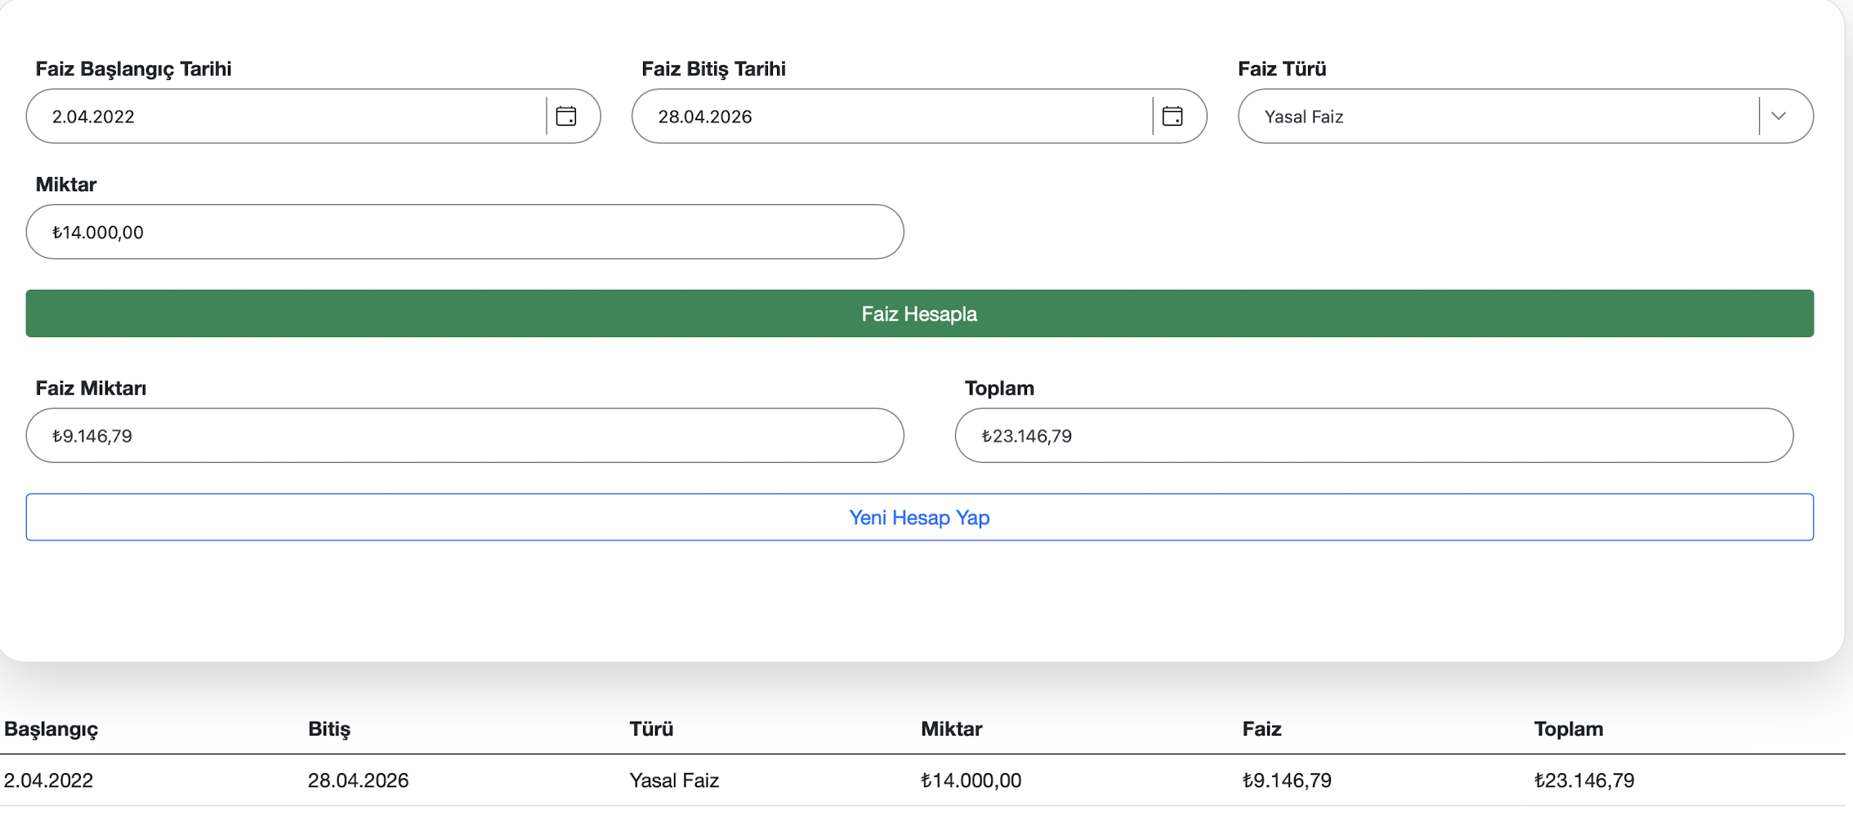Focus the start date field showing 2.04.2022
1853x836 pixels.
[x=286, y=116]
